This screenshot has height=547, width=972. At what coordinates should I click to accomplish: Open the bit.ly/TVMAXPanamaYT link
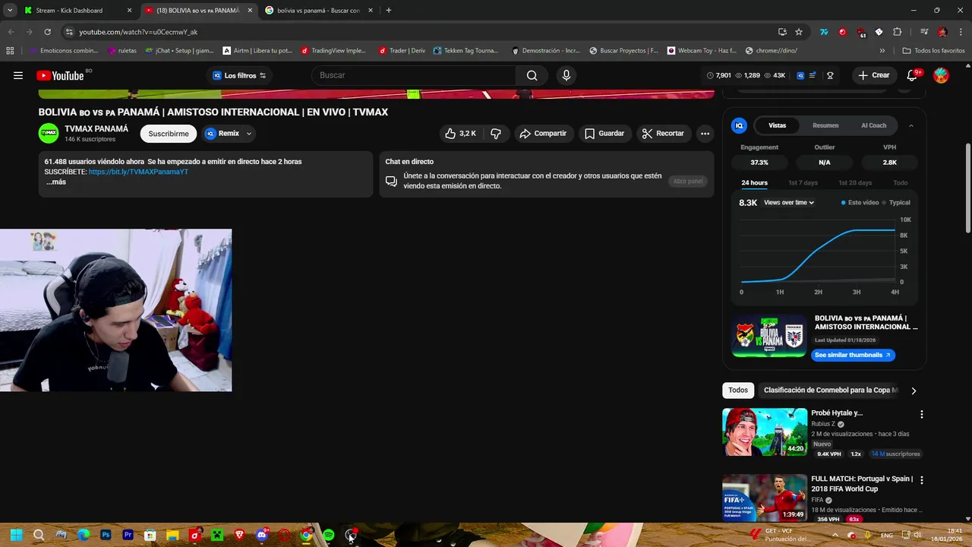coord(138,172)
